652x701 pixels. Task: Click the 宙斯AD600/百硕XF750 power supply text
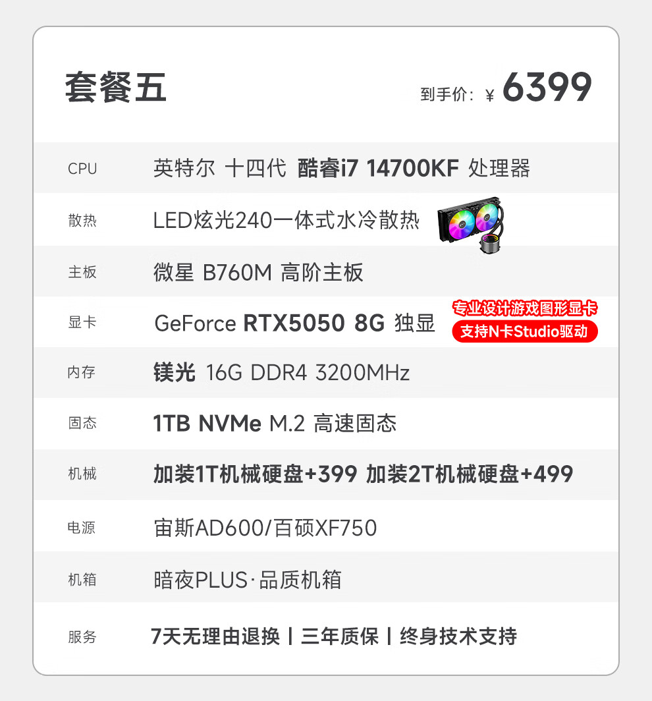click(x=265, y=528)
